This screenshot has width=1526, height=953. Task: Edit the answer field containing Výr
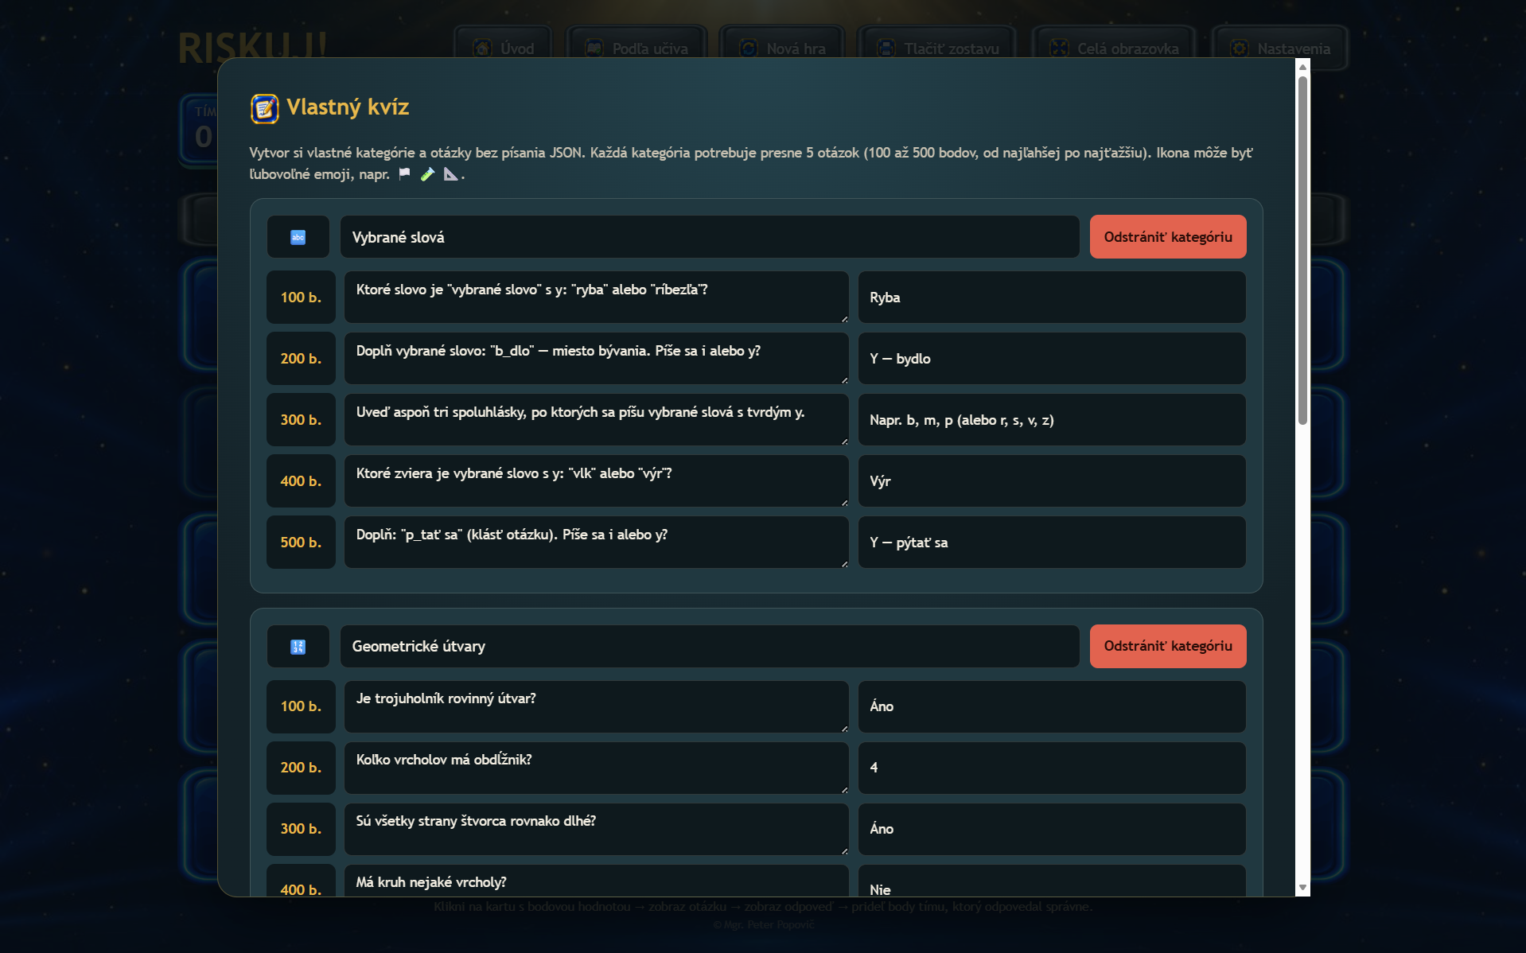tap(1051, 481)
